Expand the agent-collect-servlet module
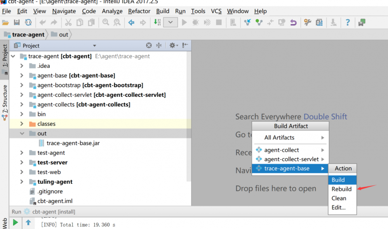This screenshot has height=229, width=388. pos(22,95)
